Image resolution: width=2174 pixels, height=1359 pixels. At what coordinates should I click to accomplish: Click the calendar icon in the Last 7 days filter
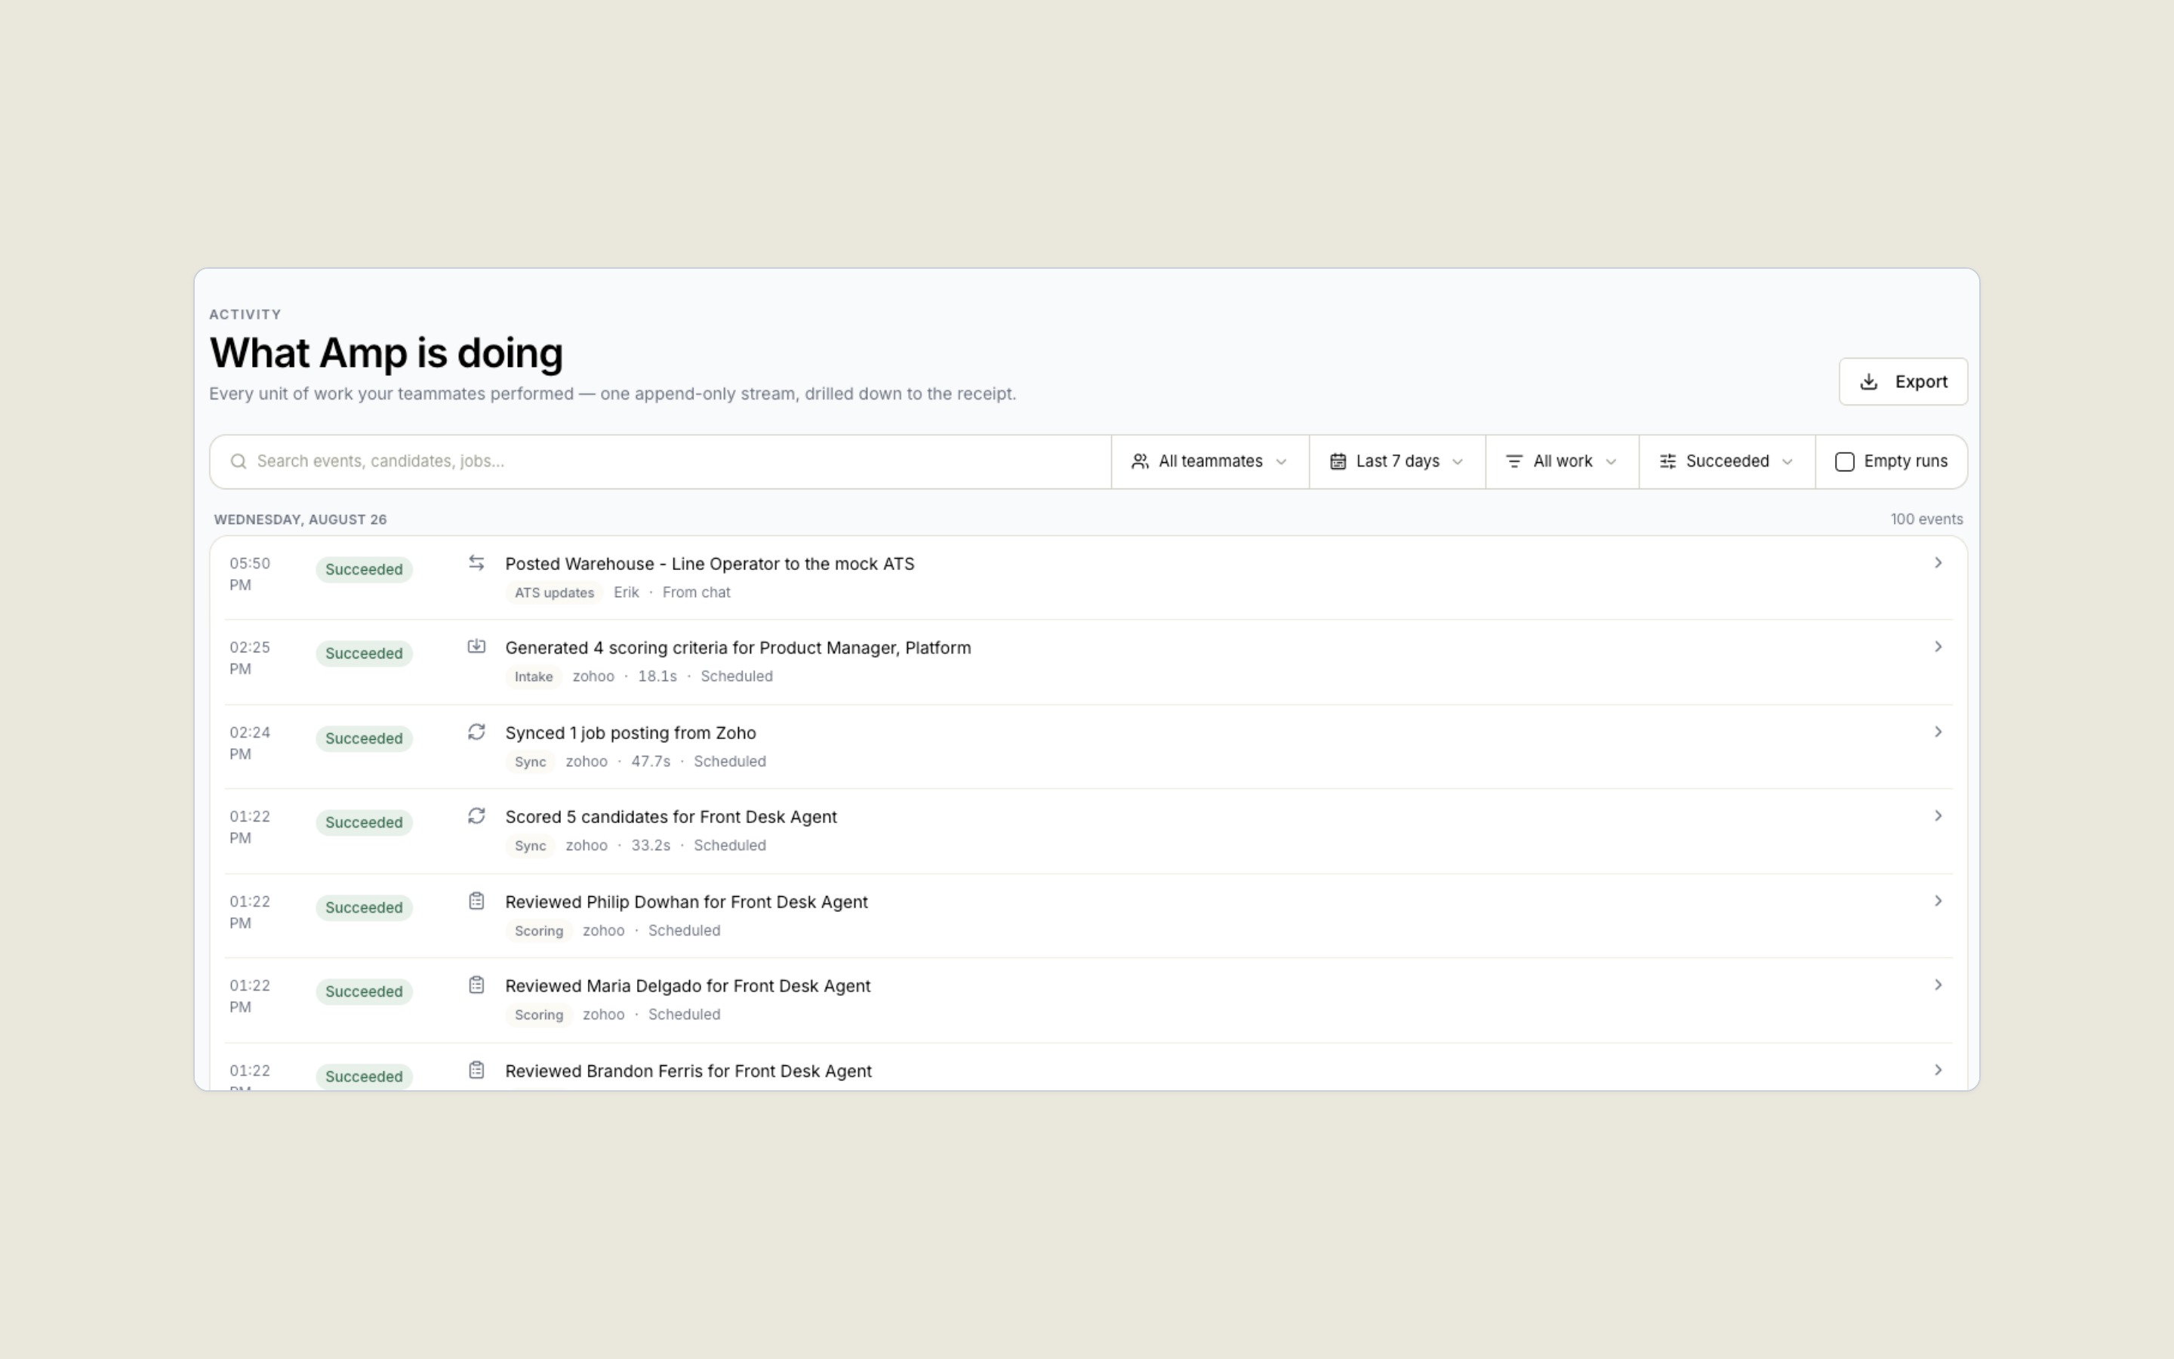pyautogui.click(x=1338, y=461)
